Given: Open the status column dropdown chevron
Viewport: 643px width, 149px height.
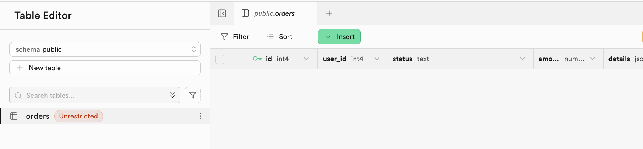Looking at the screenshot, I should coord(522,59).
